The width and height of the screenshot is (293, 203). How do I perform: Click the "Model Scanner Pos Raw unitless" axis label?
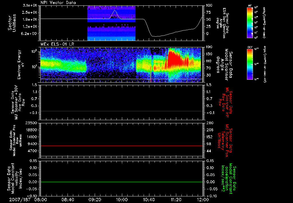pyautogui.click(x=16, y=140)
